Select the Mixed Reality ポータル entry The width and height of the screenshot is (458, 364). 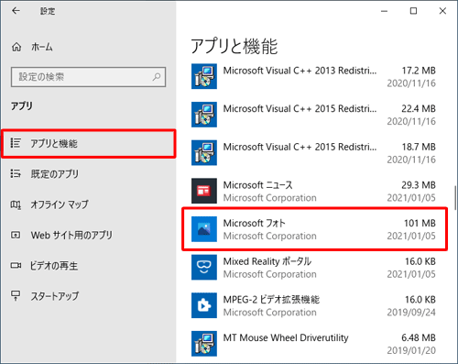pos(313,268)
